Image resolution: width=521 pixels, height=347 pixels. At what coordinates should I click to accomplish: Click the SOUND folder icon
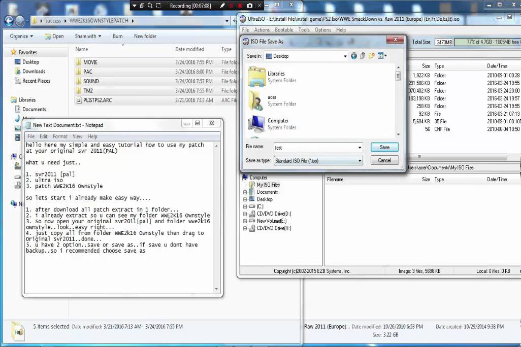point(79,81)
